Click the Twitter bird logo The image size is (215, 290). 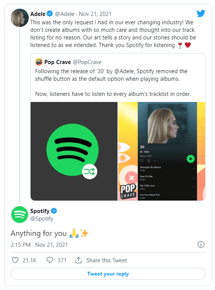click(x=201, y=14)
